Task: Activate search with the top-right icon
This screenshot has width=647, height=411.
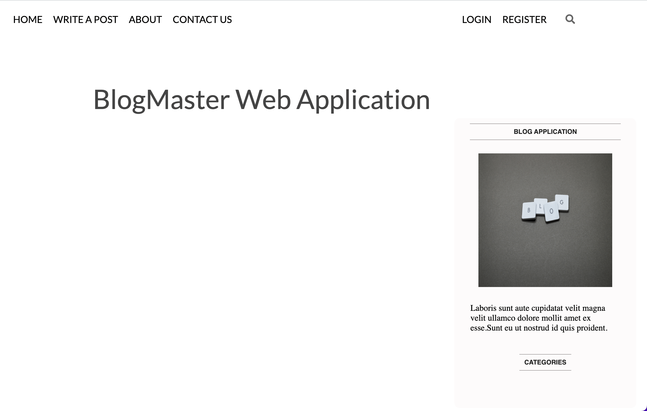Action: click(570, 19)
